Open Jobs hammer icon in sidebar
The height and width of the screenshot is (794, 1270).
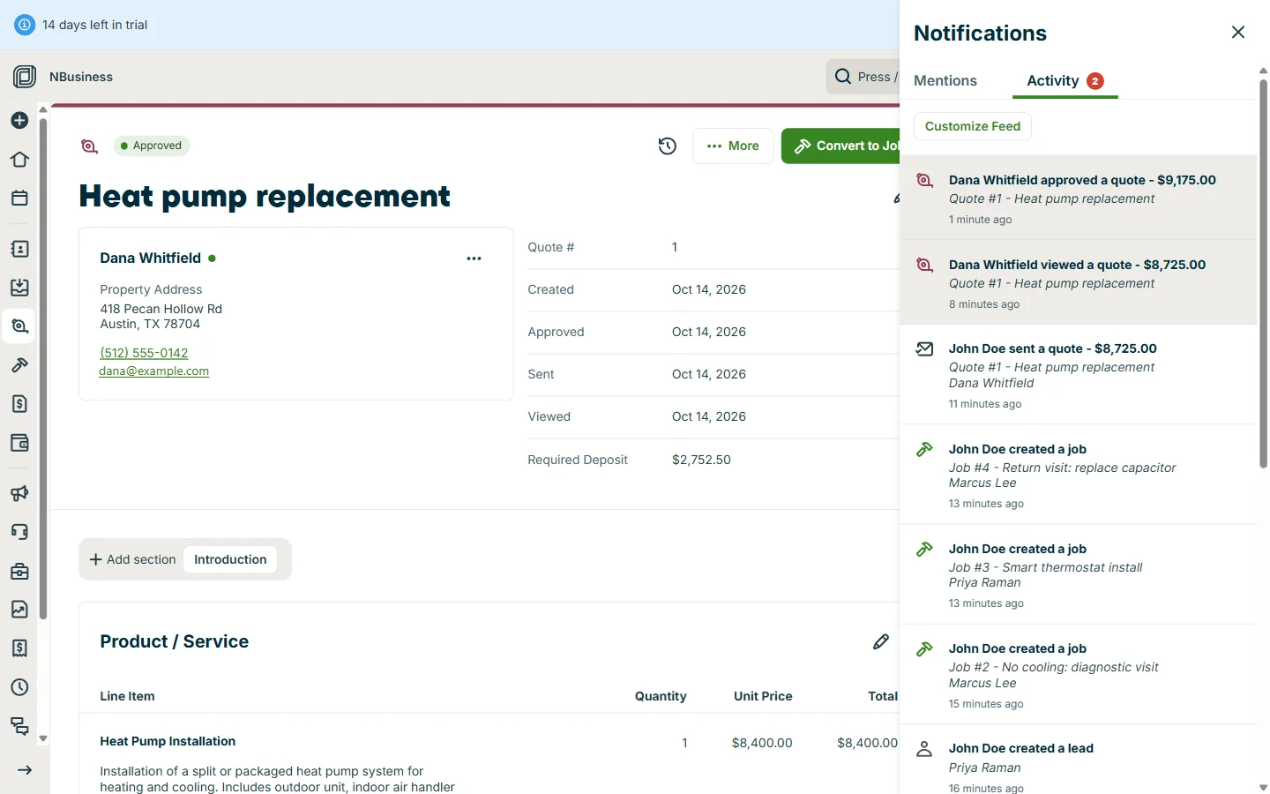(19, 365)
